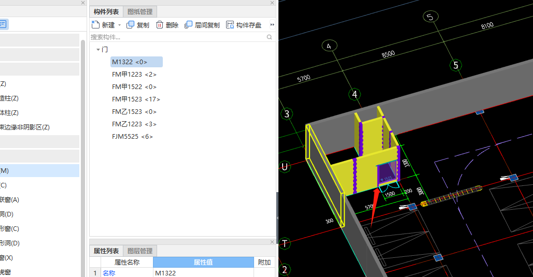The height and width of the screenshot is (277, 533).
Task: Close the left navigation panel
Action: click(83, 3)
